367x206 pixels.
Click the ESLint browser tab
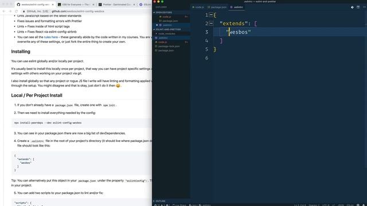tap(145, 5)
